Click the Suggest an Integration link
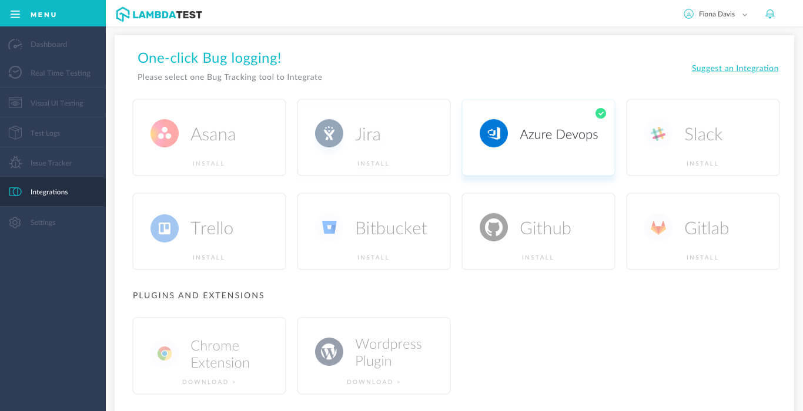The image size is (803, 411). point(735,68)
